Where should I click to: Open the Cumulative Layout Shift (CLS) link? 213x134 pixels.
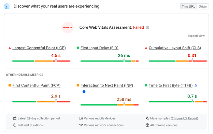pyautogui.click(x=175, y=48)
